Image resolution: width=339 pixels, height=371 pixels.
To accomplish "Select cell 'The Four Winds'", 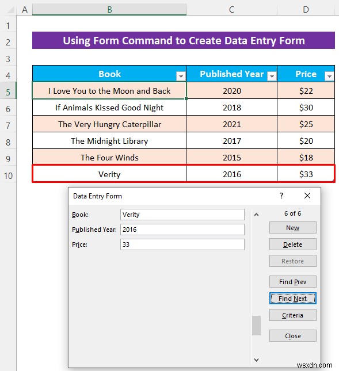I will tap(109, 158).
